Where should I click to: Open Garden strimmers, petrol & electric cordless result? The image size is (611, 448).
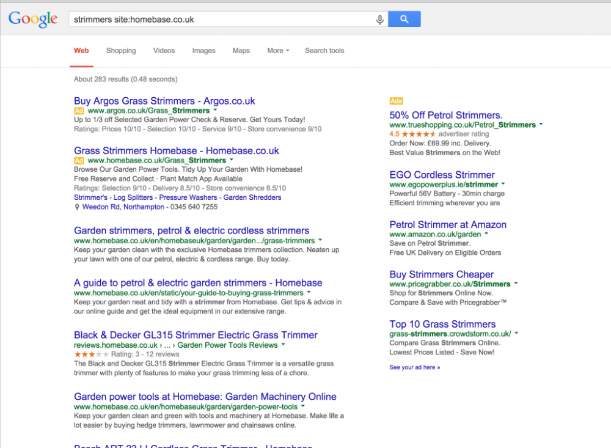[x=192, y=231]
